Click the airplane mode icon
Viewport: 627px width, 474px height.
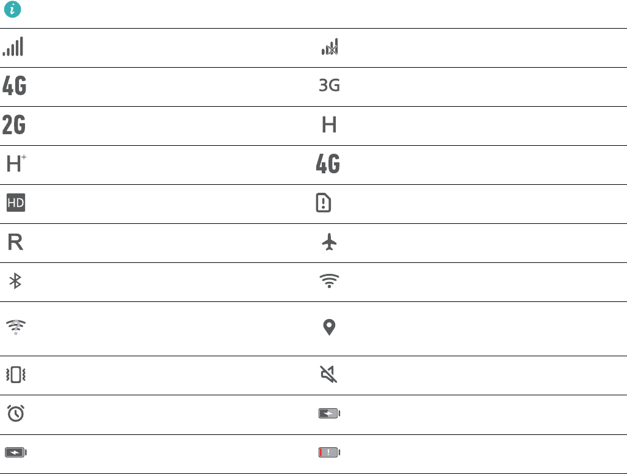pyautogui.click(x=329, y=243)
